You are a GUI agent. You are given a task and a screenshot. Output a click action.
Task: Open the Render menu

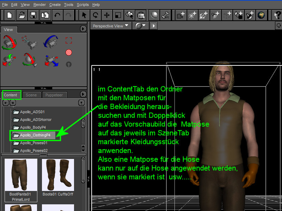pos(39,5)
